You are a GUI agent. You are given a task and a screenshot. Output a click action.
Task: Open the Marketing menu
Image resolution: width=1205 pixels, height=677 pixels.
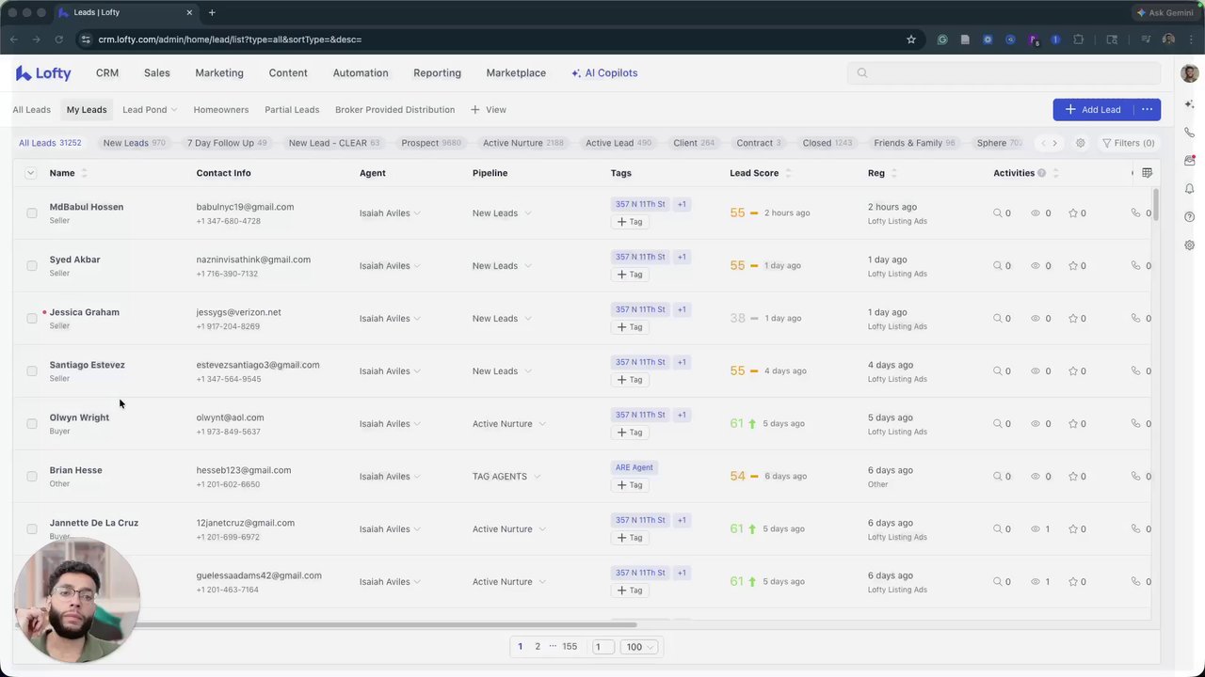click(x=219, y=73)
